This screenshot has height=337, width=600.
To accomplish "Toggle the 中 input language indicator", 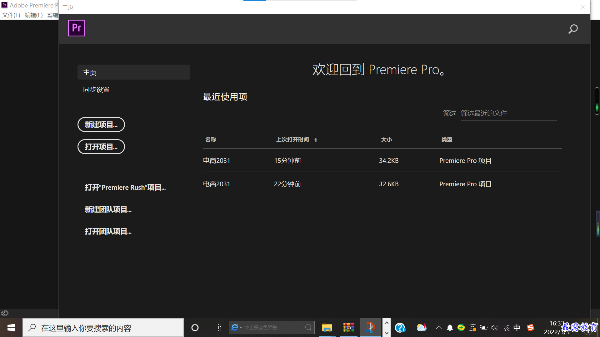I will [x=517, y=328].
